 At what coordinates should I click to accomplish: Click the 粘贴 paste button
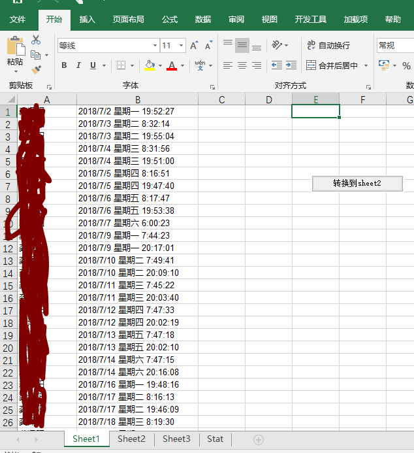[x=14, y=52]
